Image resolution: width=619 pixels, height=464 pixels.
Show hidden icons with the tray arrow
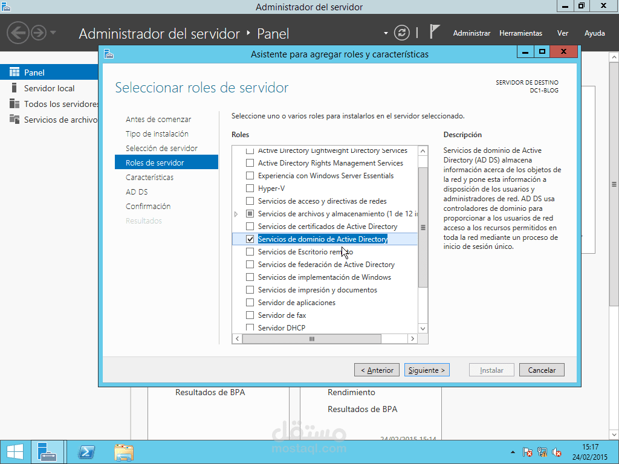tap(512, 452)
